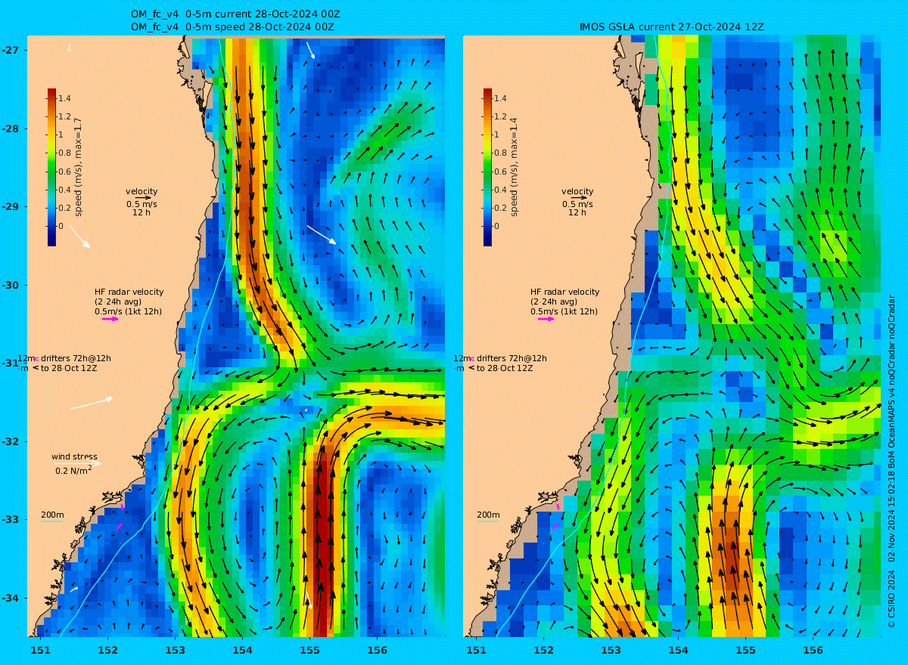Click the cyan 200m contour legend line in IMOS GSLA map

tap(487, 521)
